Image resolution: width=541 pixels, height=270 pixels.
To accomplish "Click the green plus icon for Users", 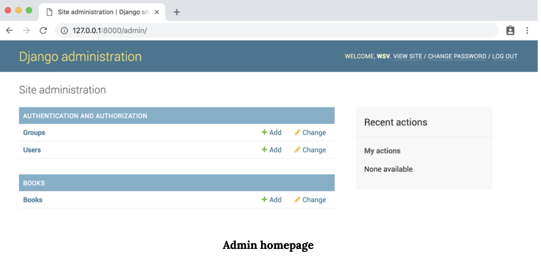I will pos(264,150).
